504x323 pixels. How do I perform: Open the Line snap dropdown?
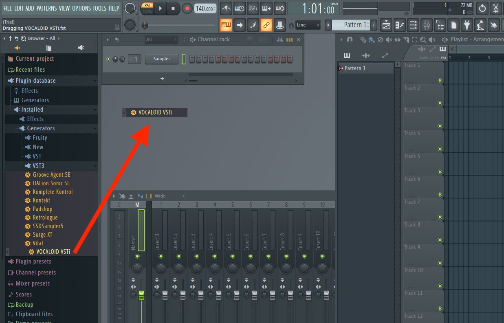click(308, 25)
